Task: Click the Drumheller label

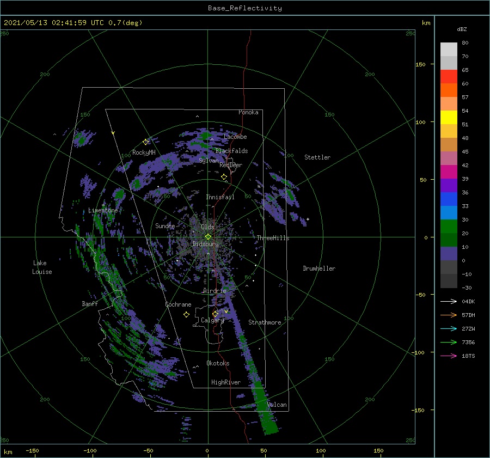Action: coord(318,268)
